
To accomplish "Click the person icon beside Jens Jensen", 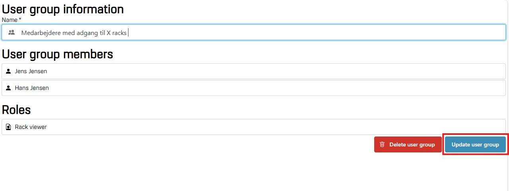I will (8, 71).
